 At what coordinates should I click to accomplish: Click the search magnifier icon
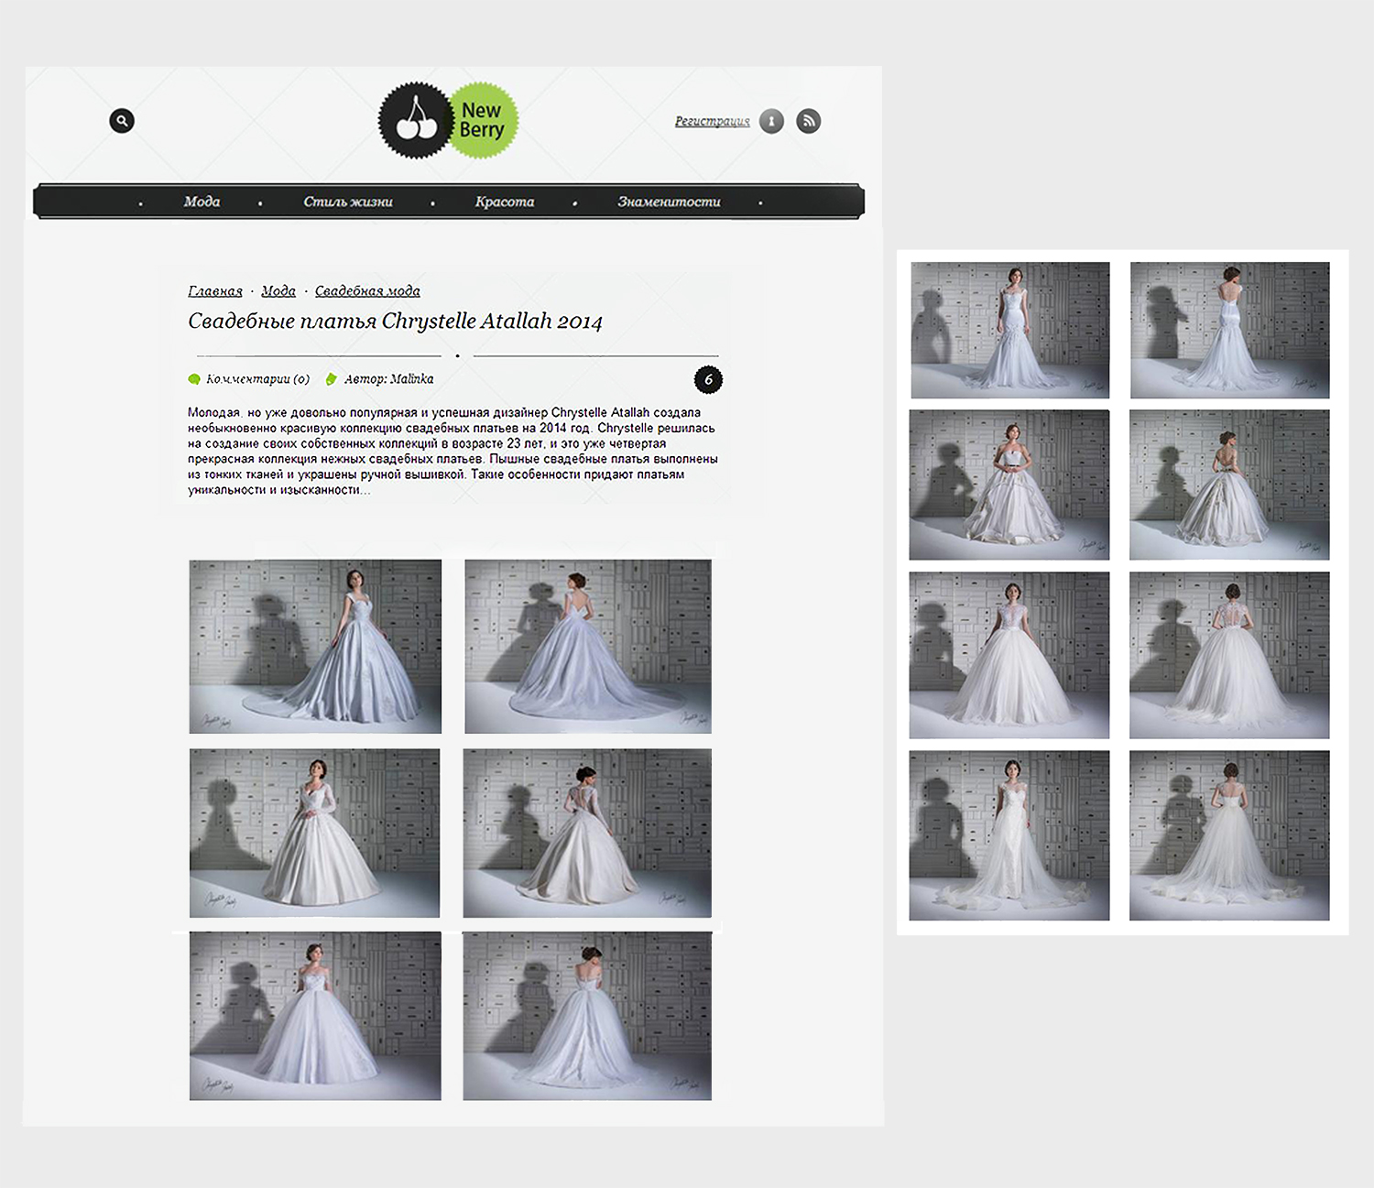(x=122, y=121)
